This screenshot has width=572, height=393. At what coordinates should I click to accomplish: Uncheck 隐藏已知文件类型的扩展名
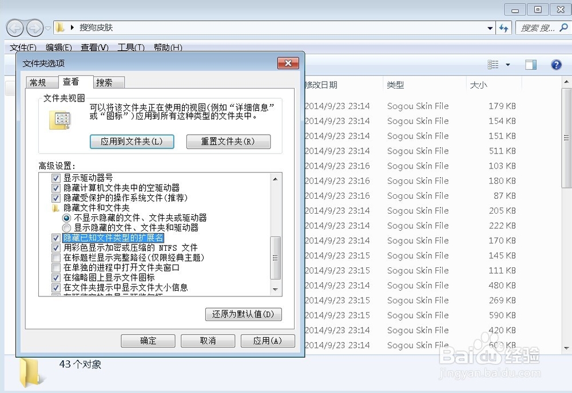click(56, 238)
